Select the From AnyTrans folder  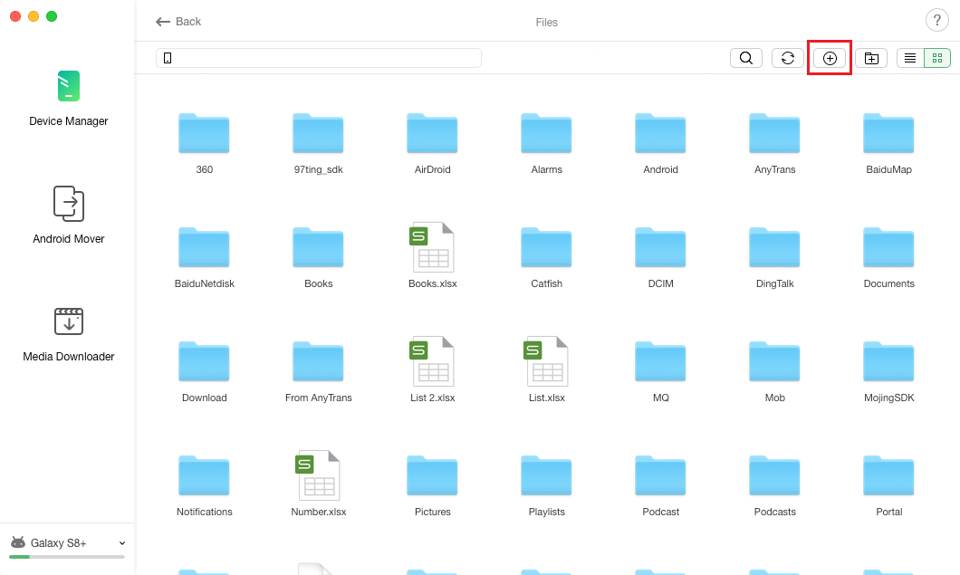(319, 361)
